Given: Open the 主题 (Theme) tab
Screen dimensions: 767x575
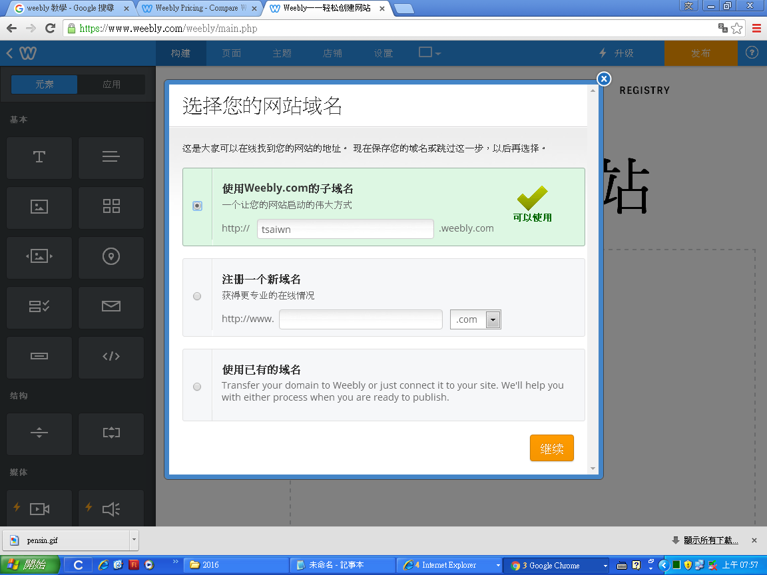Looking at the screenshot, I should 282,53.
